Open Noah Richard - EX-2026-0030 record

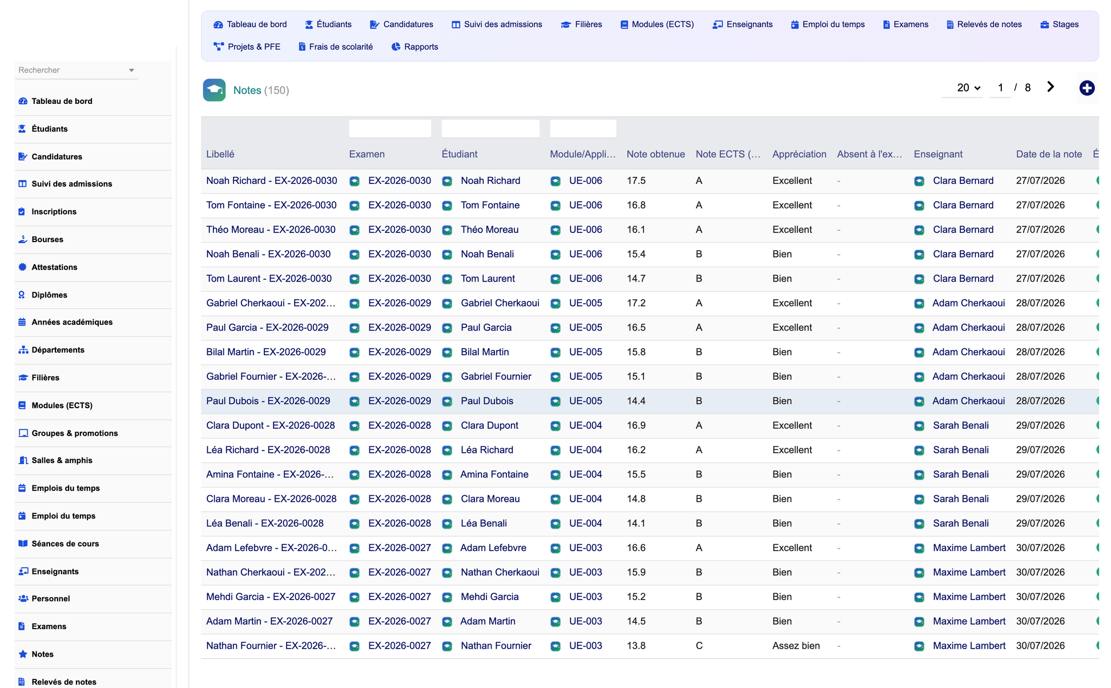point(272,181)
